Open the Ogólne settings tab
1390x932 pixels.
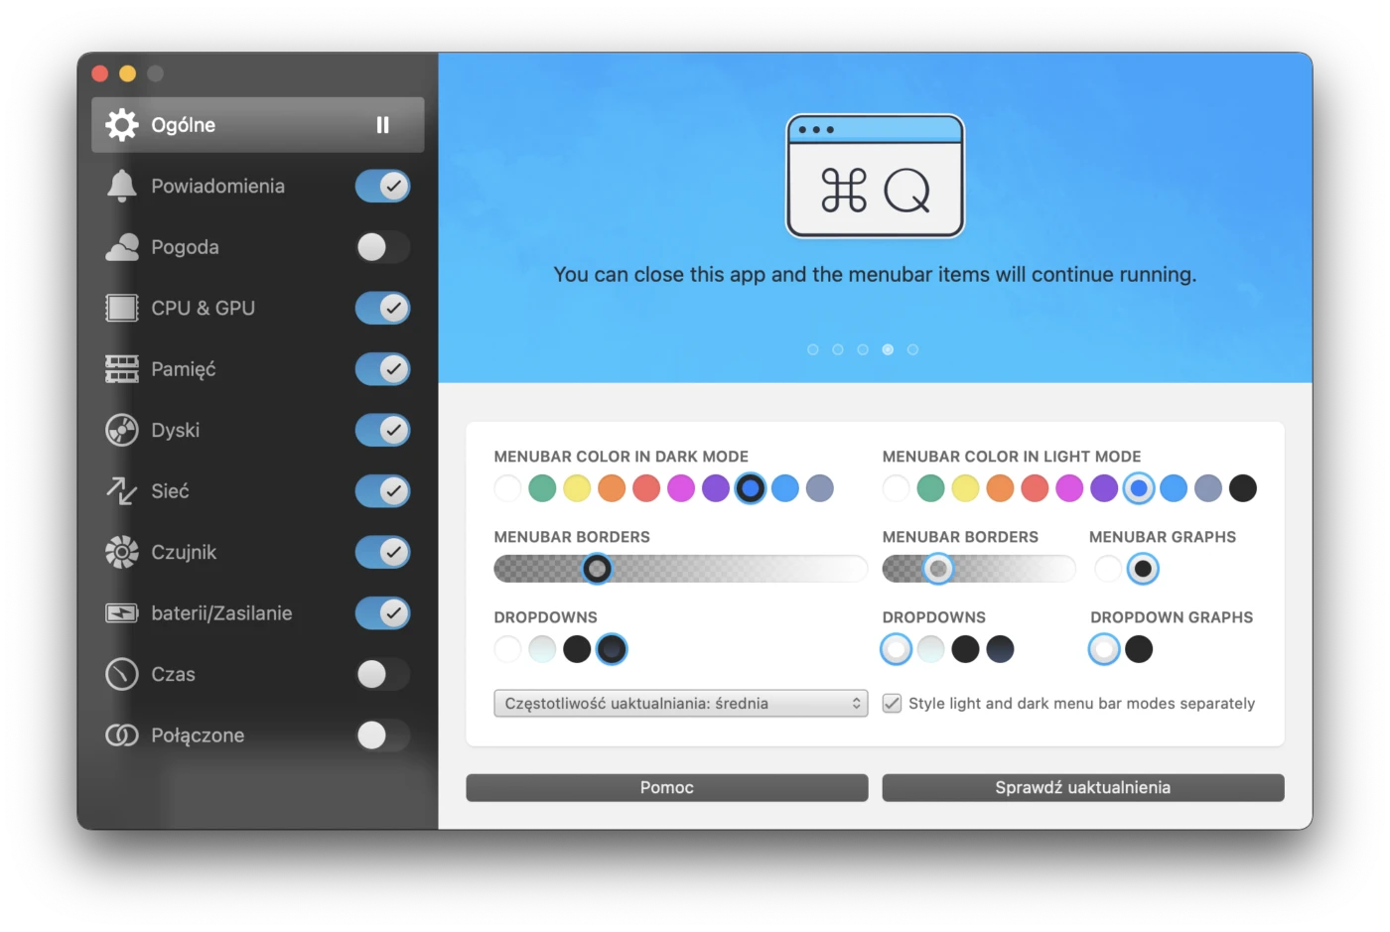click(x=258, y=125)
